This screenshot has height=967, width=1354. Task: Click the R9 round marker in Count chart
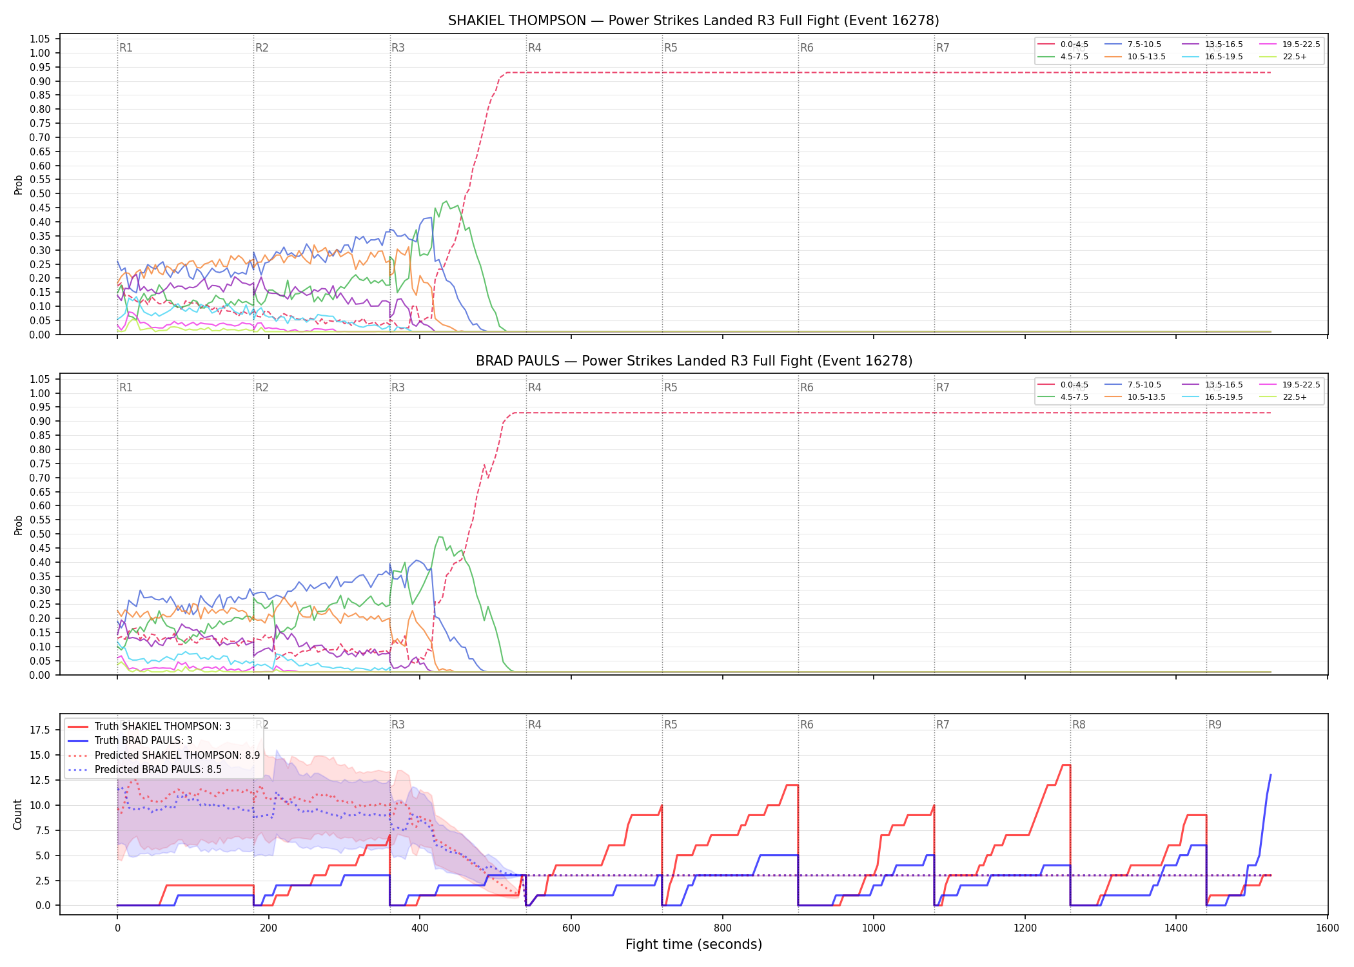[1215, 725]
